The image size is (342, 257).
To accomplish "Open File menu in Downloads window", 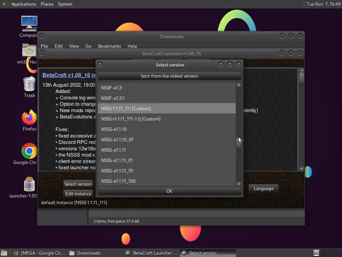I will (44, 46).
